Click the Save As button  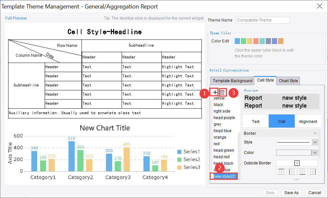pyautogui.click(x=291, y=192)
